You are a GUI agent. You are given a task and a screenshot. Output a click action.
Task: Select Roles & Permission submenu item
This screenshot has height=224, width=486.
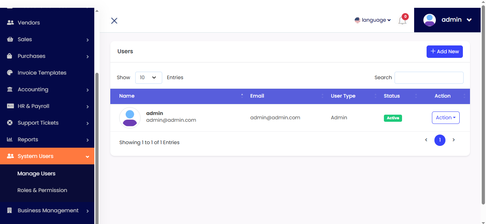[42, 190]
